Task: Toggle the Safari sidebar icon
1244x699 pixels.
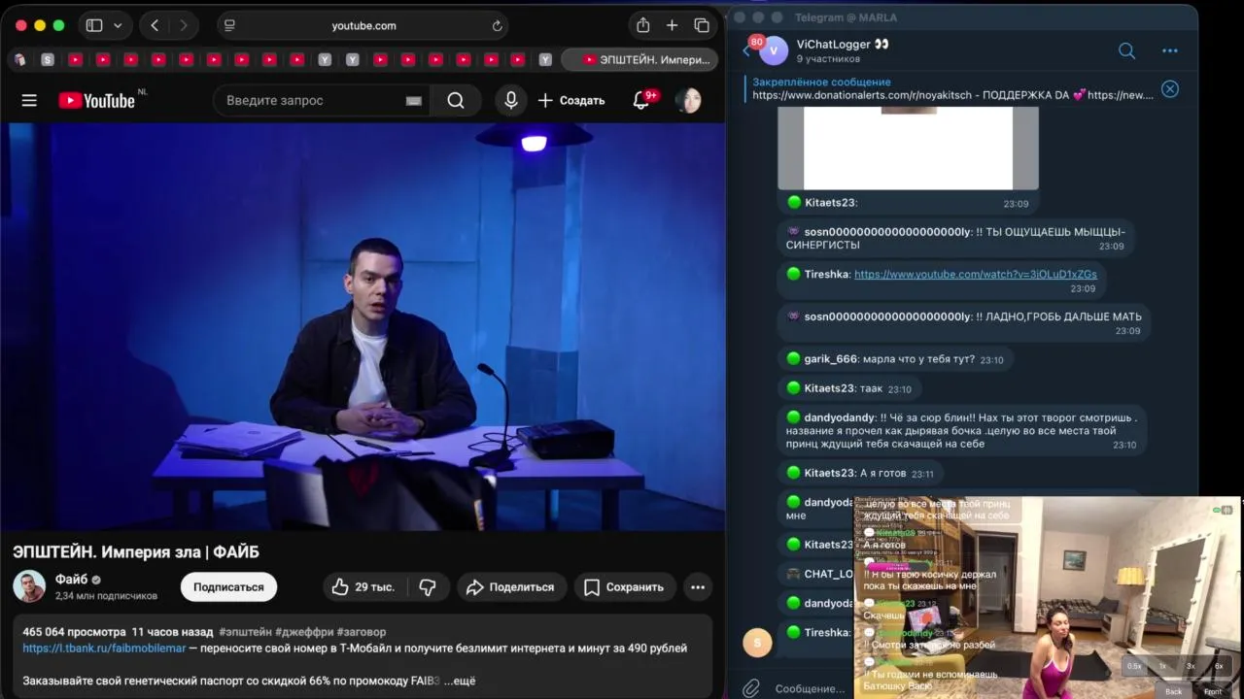Action: [x=94, y=25]
